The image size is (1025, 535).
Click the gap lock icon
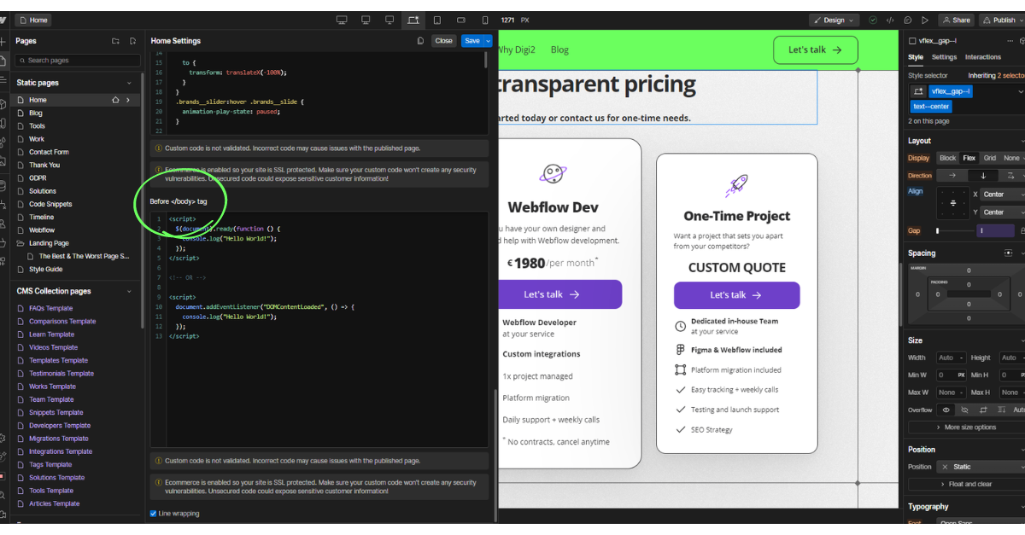pyautogui.click(x=1022, y=230)
